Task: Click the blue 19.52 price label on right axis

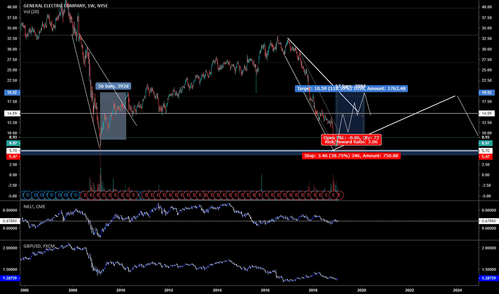Action: [x=487, y=93]
